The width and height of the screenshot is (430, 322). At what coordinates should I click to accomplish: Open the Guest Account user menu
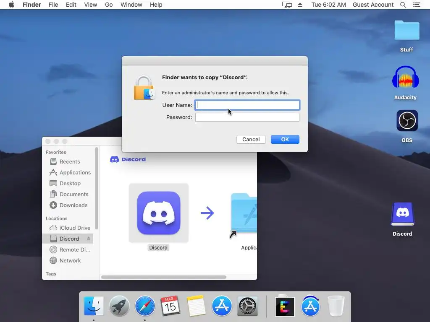[x=373, y=5]
